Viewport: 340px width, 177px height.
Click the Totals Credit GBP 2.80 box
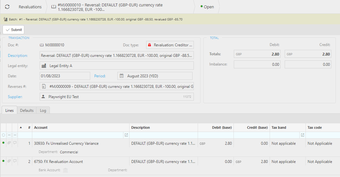pos(308,54)
